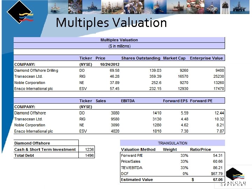Click the 'Total Debt' label

tap(24, 155)
